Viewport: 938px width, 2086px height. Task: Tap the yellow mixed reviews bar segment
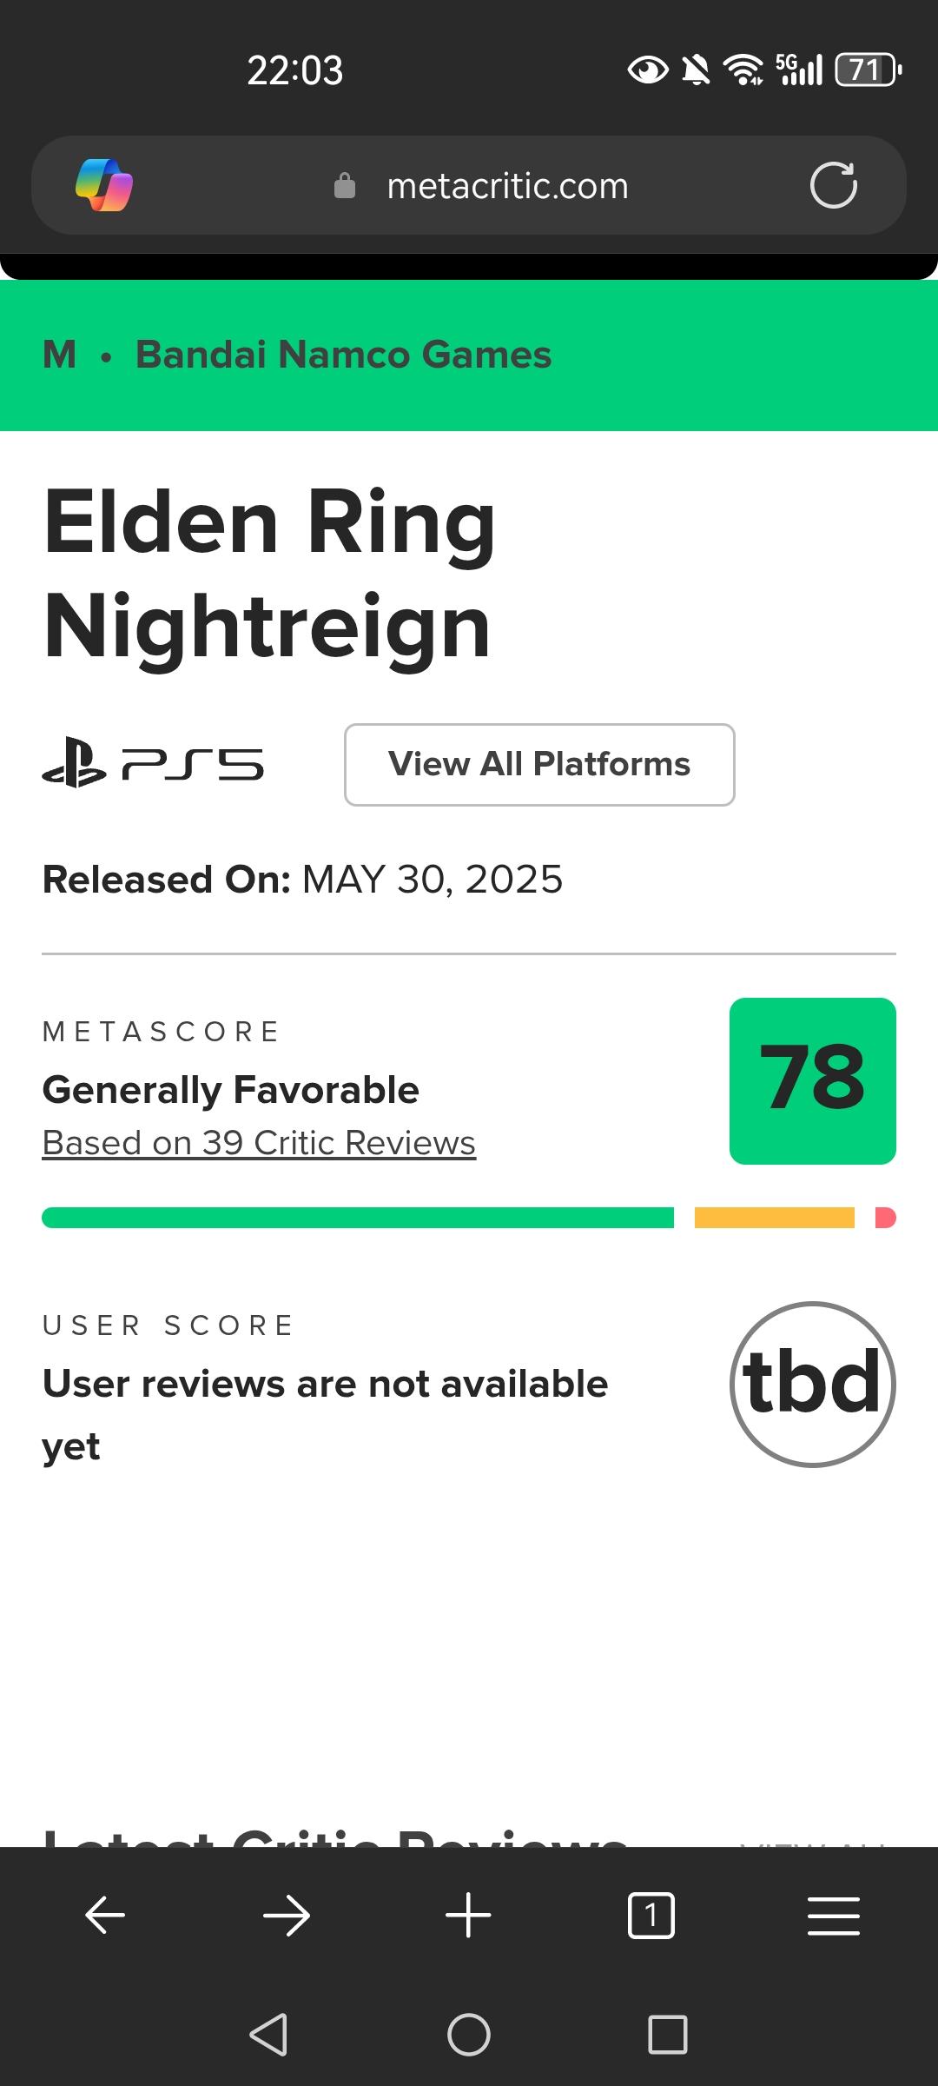774,1218
